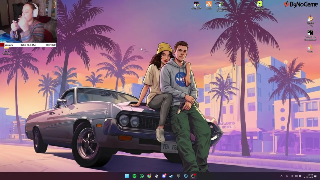Open SteelSeries app from the taskbar

[x=156, y=176]
